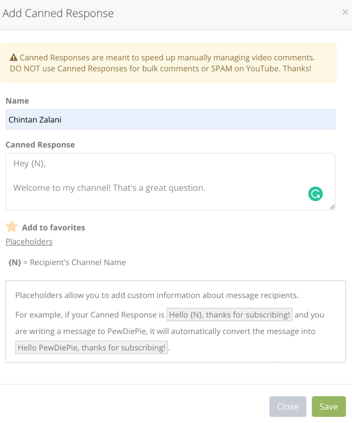Click the Grammarly icon in response box
The image size is (352, 423).
coord(315,194)
